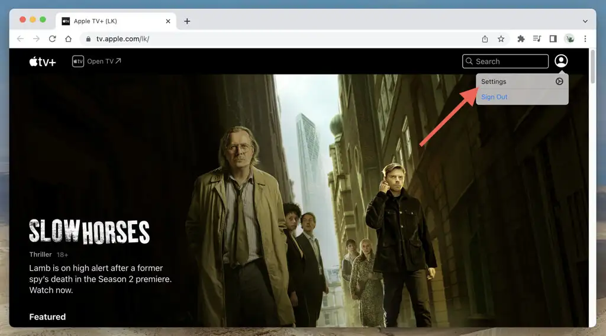Click the 18+ age rating label
This screenshot has height=336, width=606.
pyautogui.click(x=62, y=255)
